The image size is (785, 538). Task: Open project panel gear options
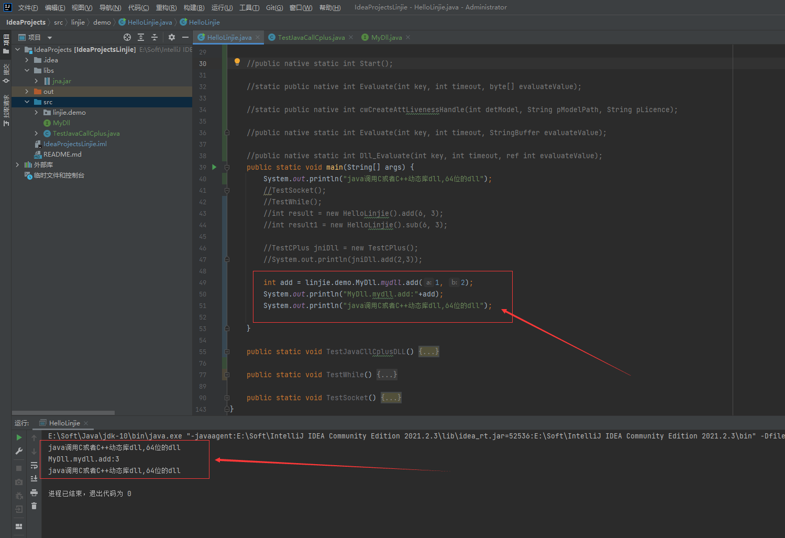point(172,37)
